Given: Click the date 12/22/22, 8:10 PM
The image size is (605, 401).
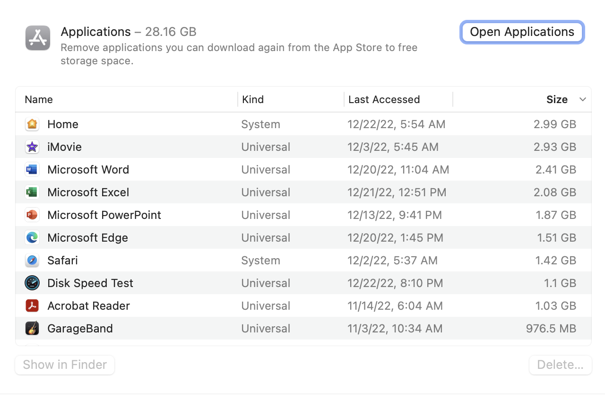Looking at the screenshot, I should click(x=395, y=283).
